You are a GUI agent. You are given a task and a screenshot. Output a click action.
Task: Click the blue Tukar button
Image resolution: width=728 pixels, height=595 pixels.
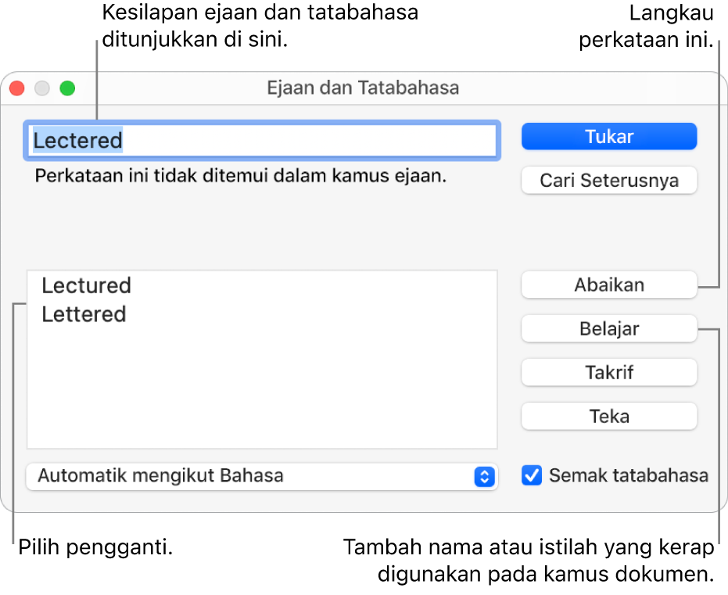[608, 137]
